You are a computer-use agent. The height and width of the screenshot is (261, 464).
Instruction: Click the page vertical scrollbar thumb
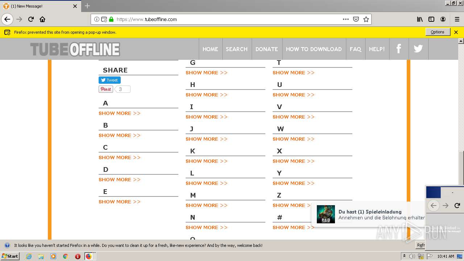[x=461, y=167]
